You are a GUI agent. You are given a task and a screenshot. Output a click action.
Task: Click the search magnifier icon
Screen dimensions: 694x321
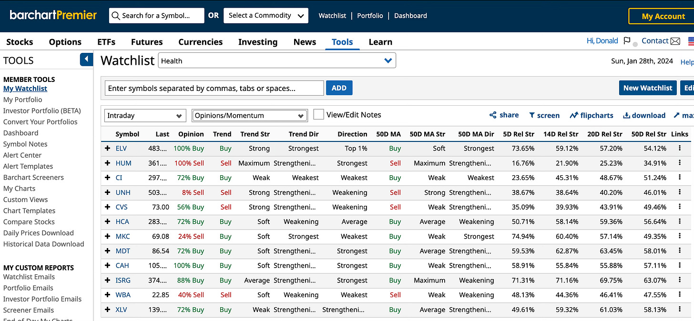(115, 16)
